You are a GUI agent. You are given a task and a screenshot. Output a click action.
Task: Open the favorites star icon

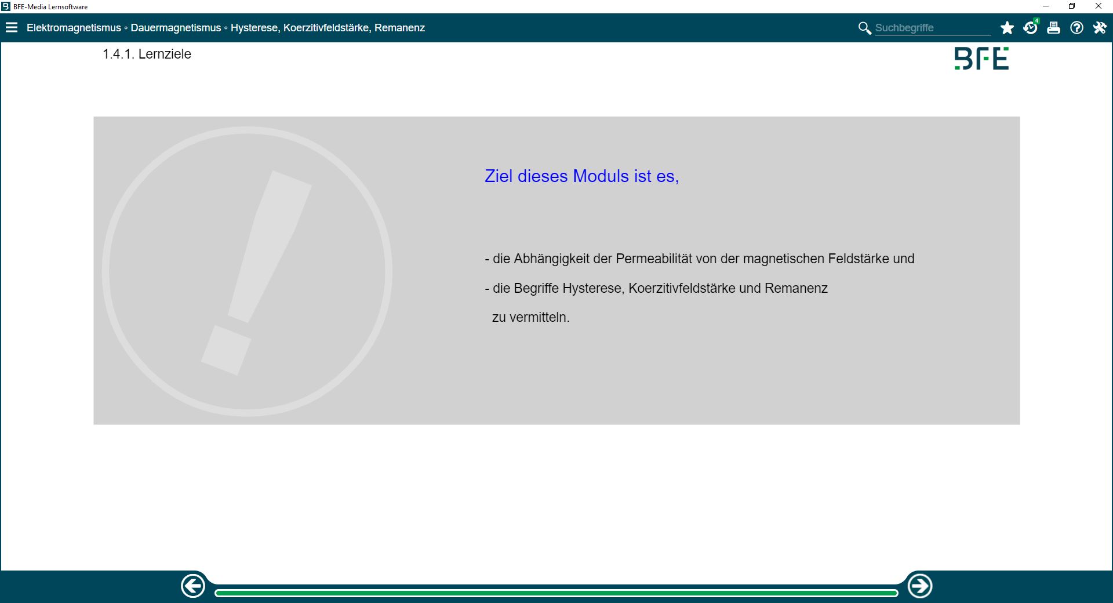[x=1007, y=28]
